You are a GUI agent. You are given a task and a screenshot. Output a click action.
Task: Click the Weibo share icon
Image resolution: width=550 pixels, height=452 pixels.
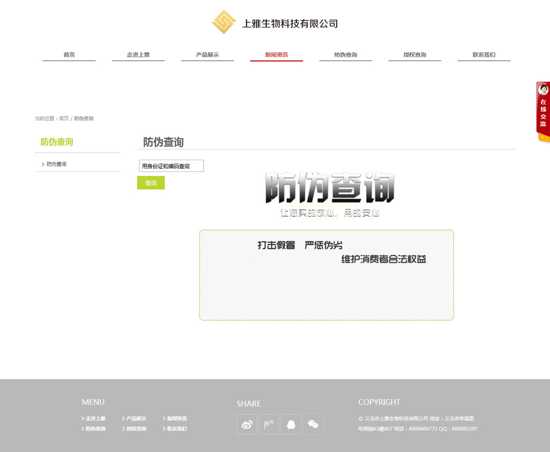click(x=247, y=424)
